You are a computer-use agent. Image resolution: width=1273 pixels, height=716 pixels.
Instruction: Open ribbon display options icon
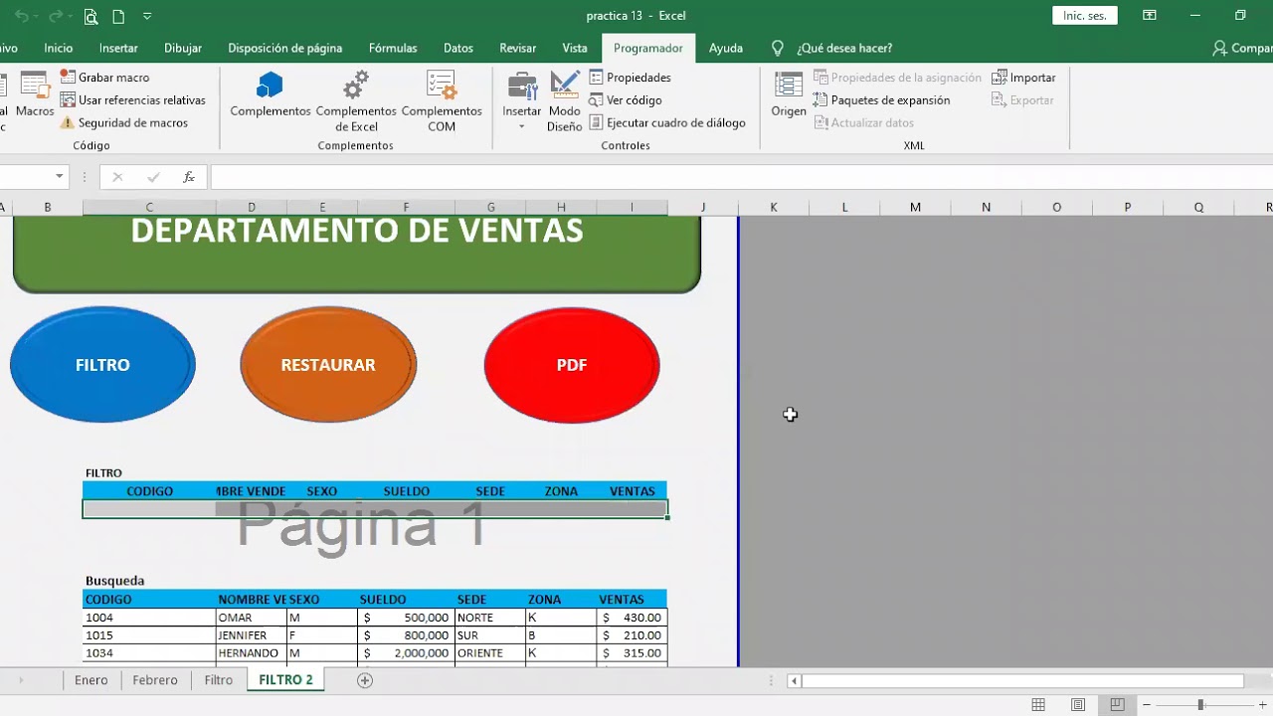(x=1150, y=16)
